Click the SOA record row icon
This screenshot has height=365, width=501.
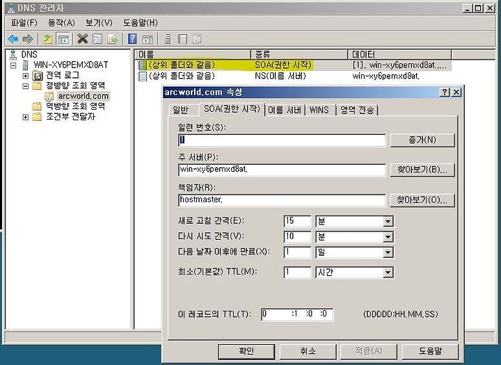click(142, 65)
